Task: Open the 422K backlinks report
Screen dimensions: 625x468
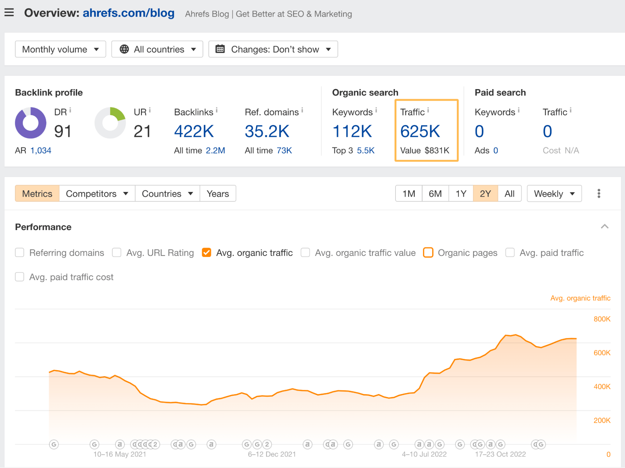Action: click(x=194, y=131)
